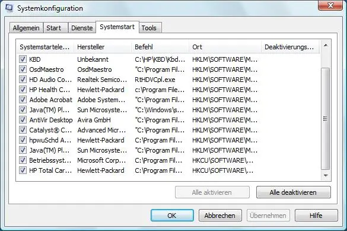Click the list scrollbar up arrow
The image size is (347, 231).
click(325, 46)
